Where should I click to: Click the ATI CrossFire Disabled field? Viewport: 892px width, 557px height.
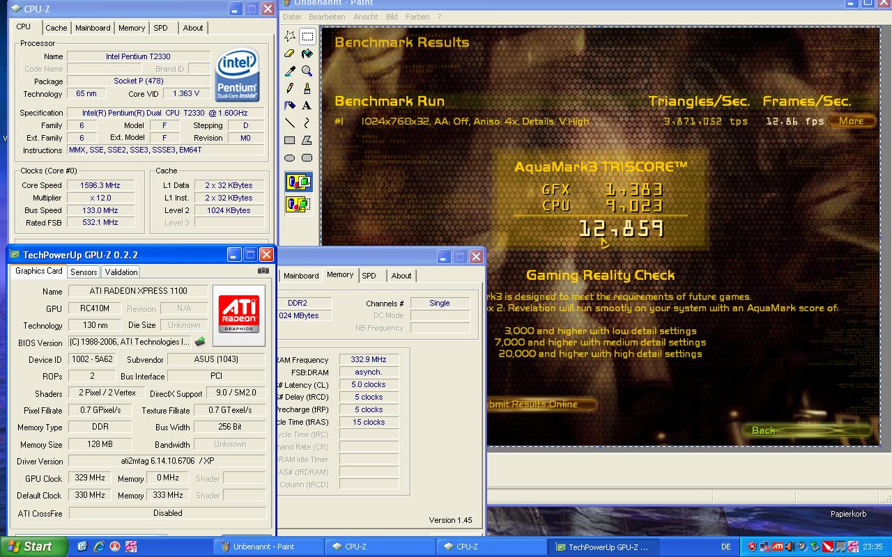tap(167, 513)
